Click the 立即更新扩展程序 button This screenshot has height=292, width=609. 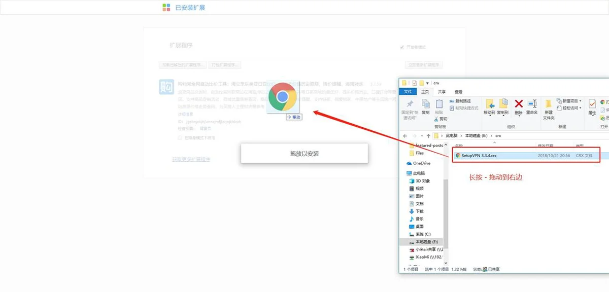(x=424, y=65)
